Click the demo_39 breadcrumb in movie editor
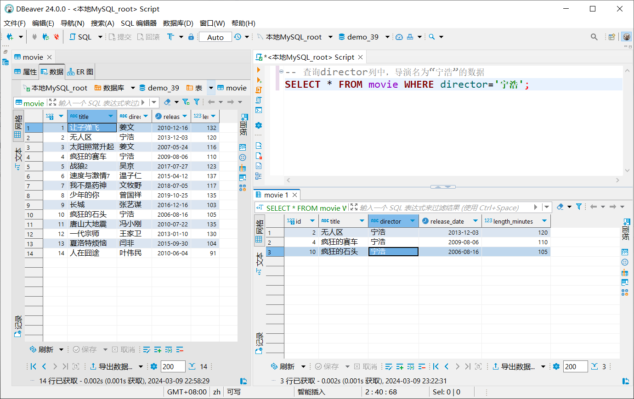Image resolution: width=634 pixels, height=399 pixels. pyautogui.click(x=159, y=88)
